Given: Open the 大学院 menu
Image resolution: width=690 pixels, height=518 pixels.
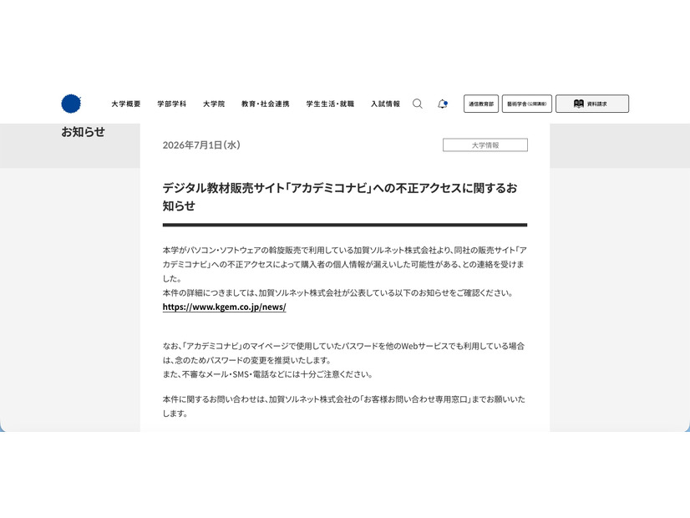Looking at the screenshot, I should [214, 104].
